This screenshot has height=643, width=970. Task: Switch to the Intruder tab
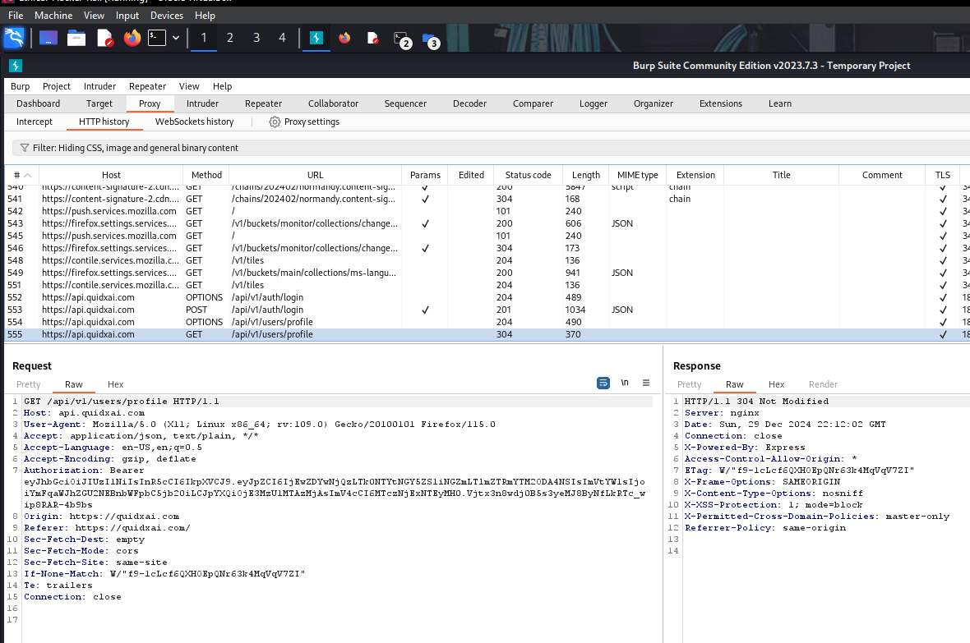202,103
